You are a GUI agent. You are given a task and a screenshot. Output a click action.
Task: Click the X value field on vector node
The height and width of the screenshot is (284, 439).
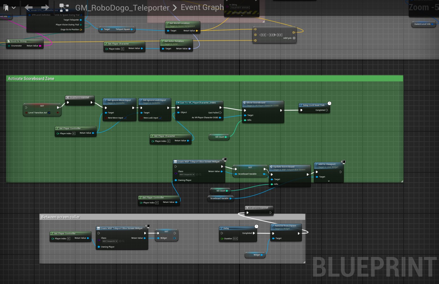tap(263, 35)
